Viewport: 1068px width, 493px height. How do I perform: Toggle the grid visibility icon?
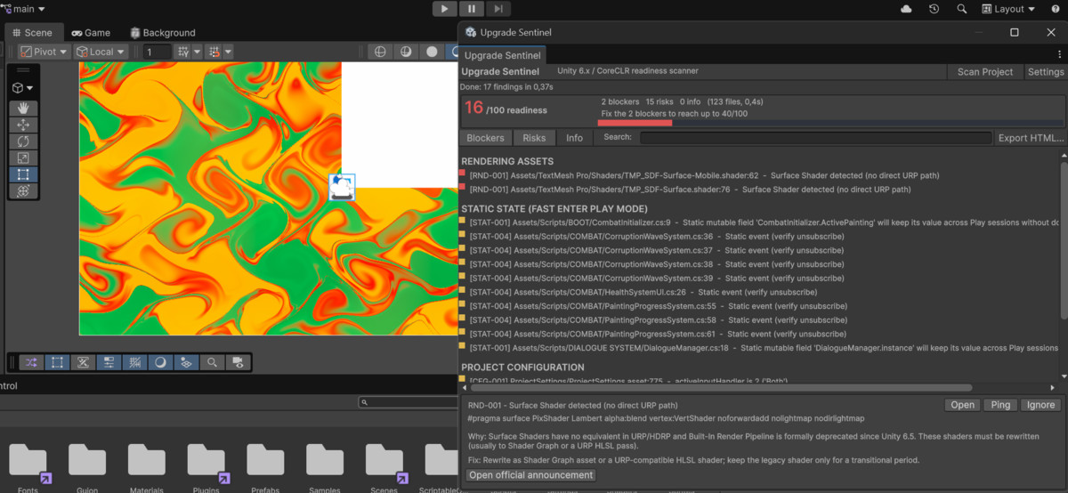click(x=134, y=362)
